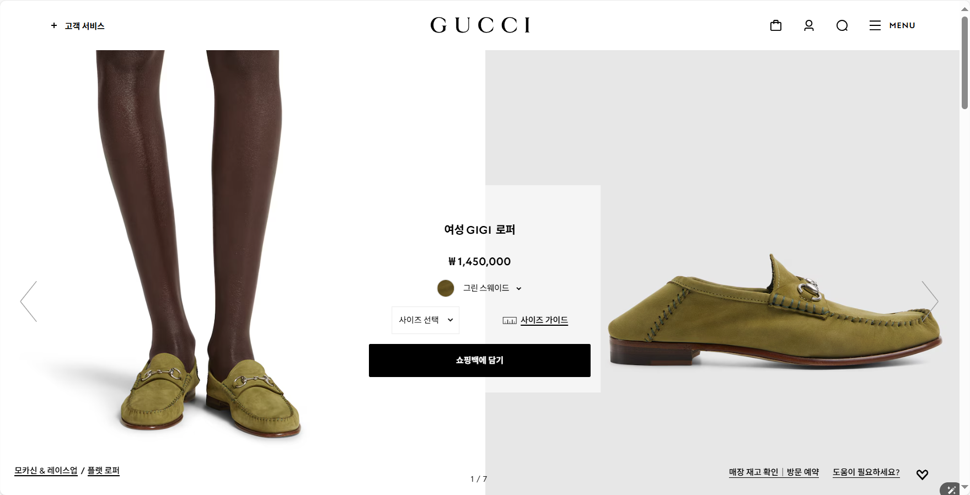Click the size guide ruler icon
The width and height of the screenshot is (970, 495).
pos(510,320)
